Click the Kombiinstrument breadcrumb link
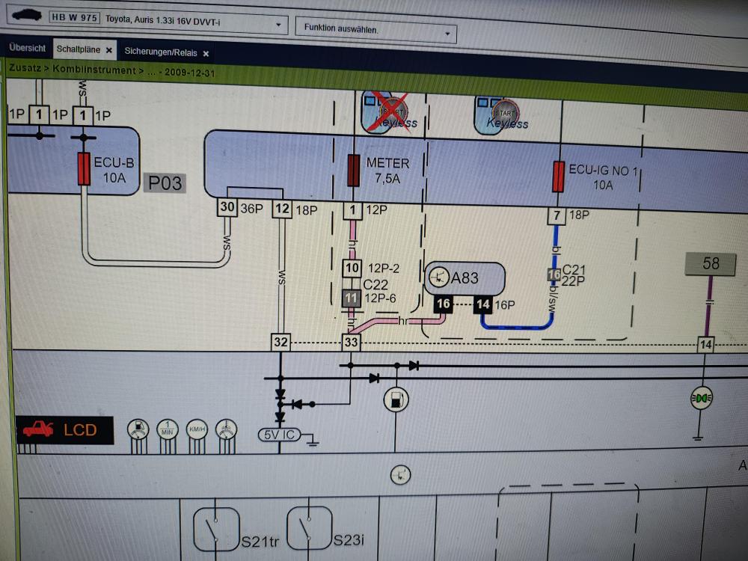This screenshot has width=748, height=561. pyautogui.click(x=94, y=70)
